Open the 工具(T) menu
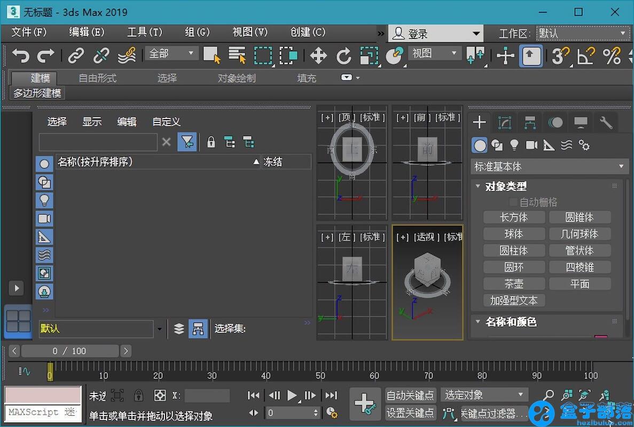This screenshot has width=634, height=427. 145,32
